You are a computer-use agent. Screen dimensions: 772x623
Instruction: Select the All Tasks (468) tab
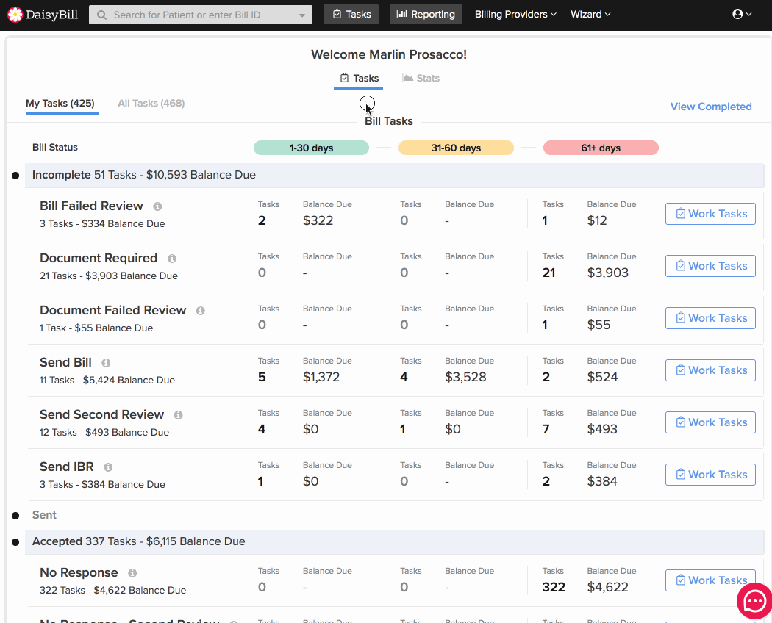[x=151, y=104]
